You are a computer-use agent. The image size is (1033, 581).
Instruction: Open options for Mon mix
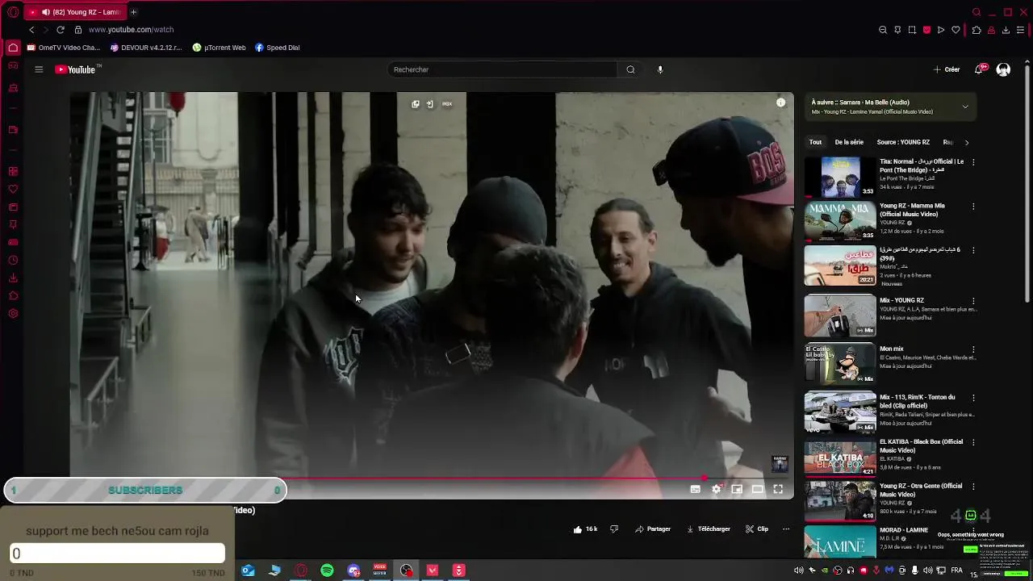pos(973,349)
